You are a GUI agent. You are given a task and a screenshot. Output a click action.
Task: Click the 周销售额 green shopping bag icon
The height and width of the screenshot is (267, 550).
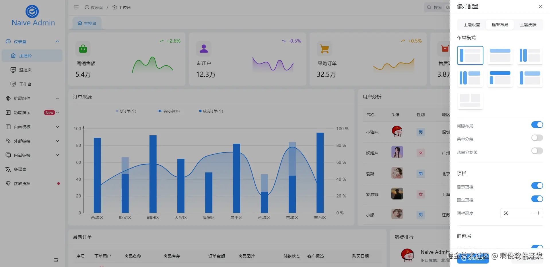(83, 49)
